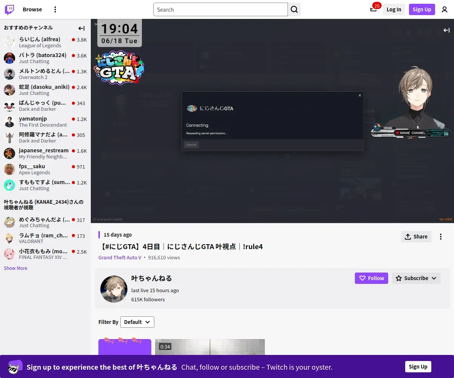Image resolution: width=454 pixels, height=378 pixels.
Task: Open バトラ (batora324) channel avatar
Action: pyautogui.click(x=9, y=58)
